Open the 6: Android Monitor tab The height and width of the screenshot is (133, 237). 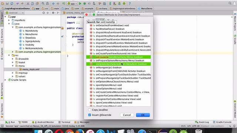click(43, 122)
